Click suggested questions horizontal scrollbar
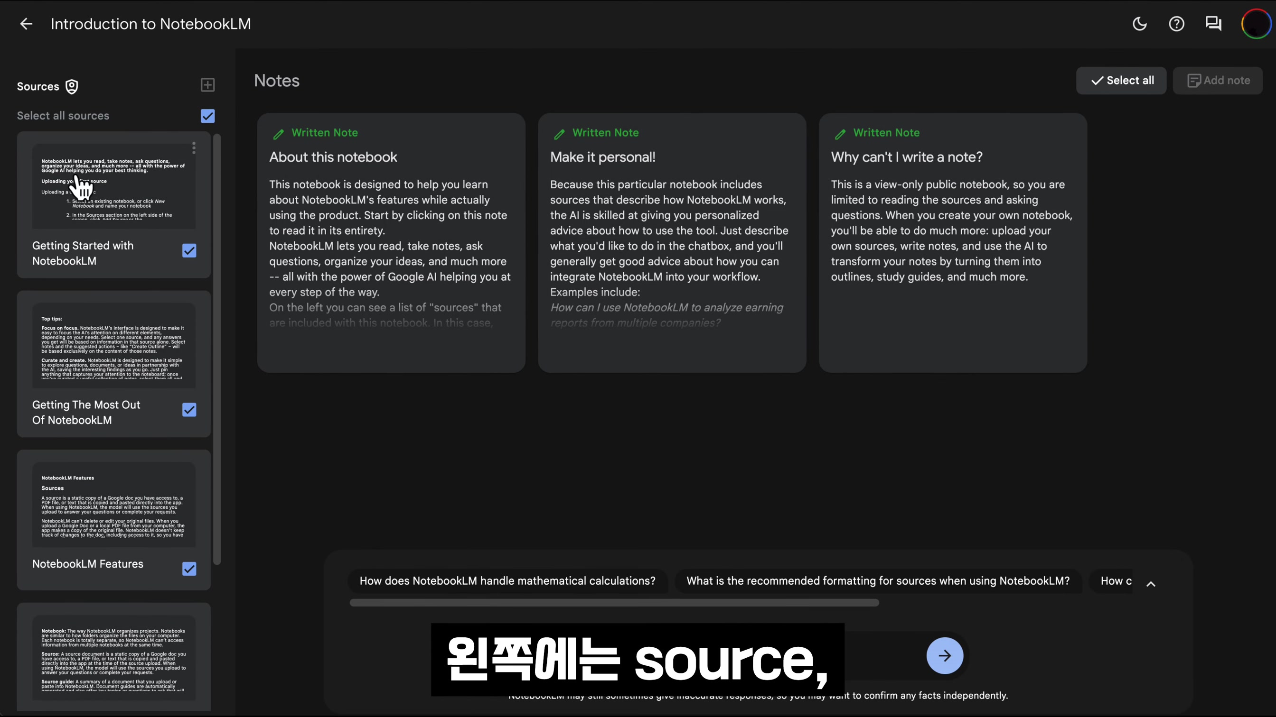This screenshot has width=1276, height=717. [x=614, y=603]
